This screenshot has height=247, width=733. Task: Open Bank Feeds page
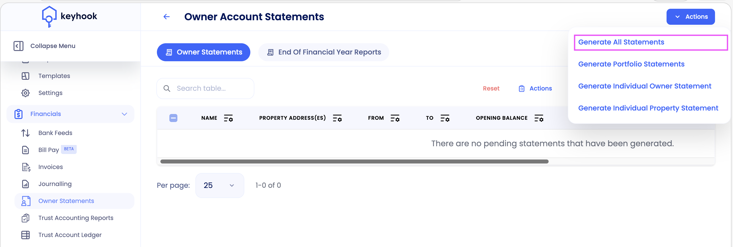click(x=55, y=133)
